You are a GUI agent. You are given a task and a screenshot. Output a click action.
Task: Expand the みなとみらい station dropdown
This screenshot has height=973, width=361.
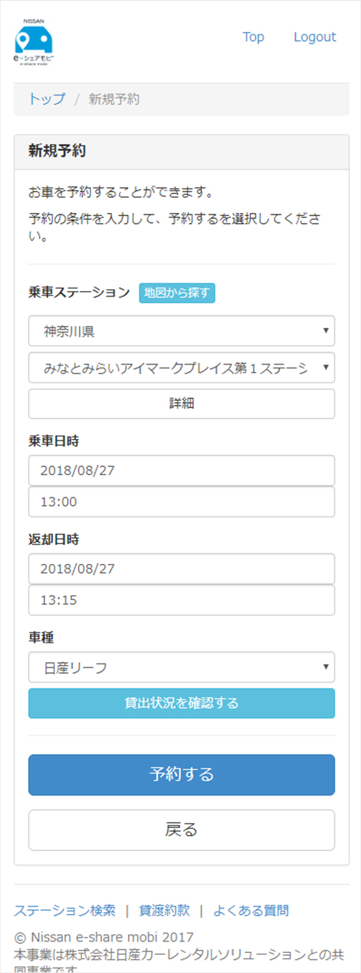click(182, 368)
